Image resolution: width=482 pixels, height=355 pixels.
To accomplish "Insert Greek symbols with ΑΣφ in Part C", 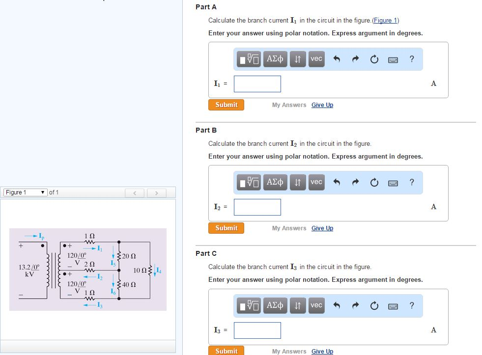I will pos(275,305).
